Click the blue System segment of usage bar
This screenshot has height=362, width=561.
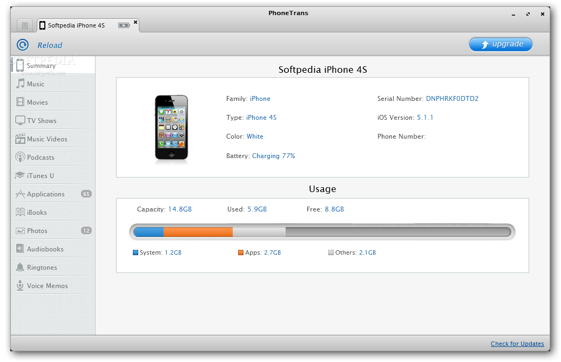(x=148, y=232)
